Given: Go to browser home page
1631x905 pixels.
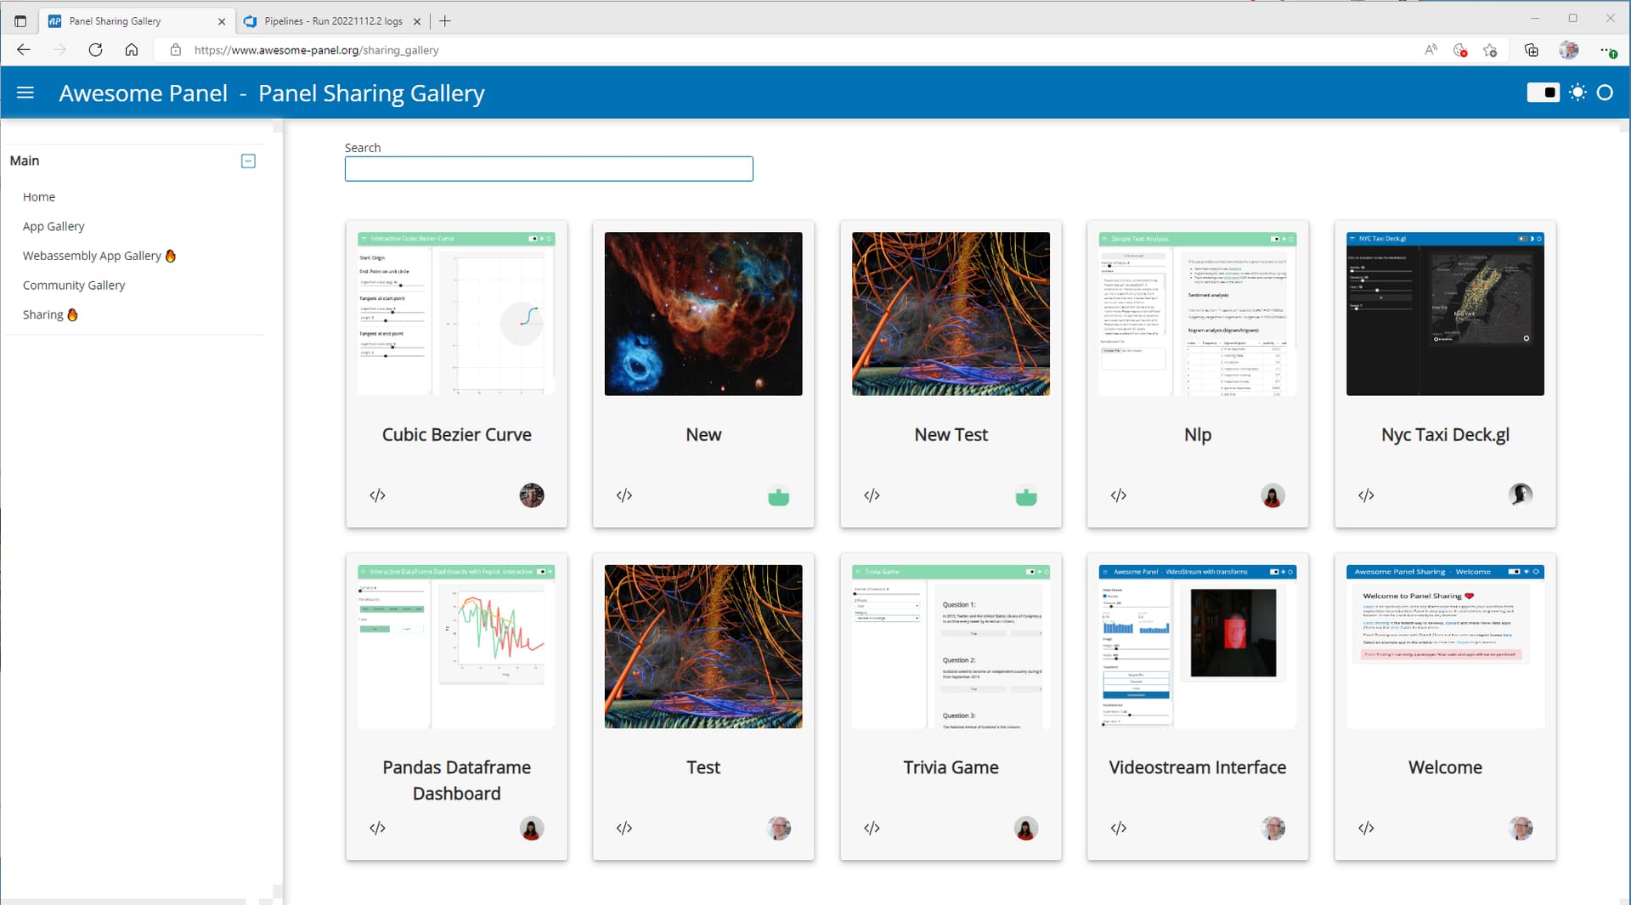Looking at the screenshot, I should (132, 50).
